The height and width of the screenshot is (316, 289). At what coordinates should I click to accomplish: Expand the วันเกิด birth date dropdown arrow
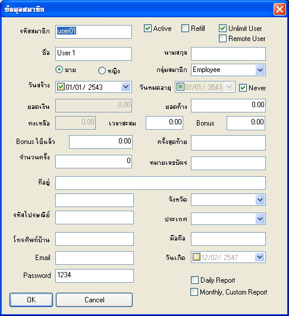[x=259, y=257]
